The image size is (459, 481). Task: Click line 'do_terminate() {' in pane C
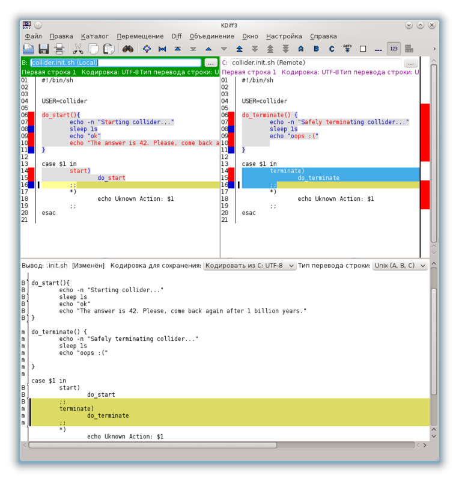tap(270, 115)
